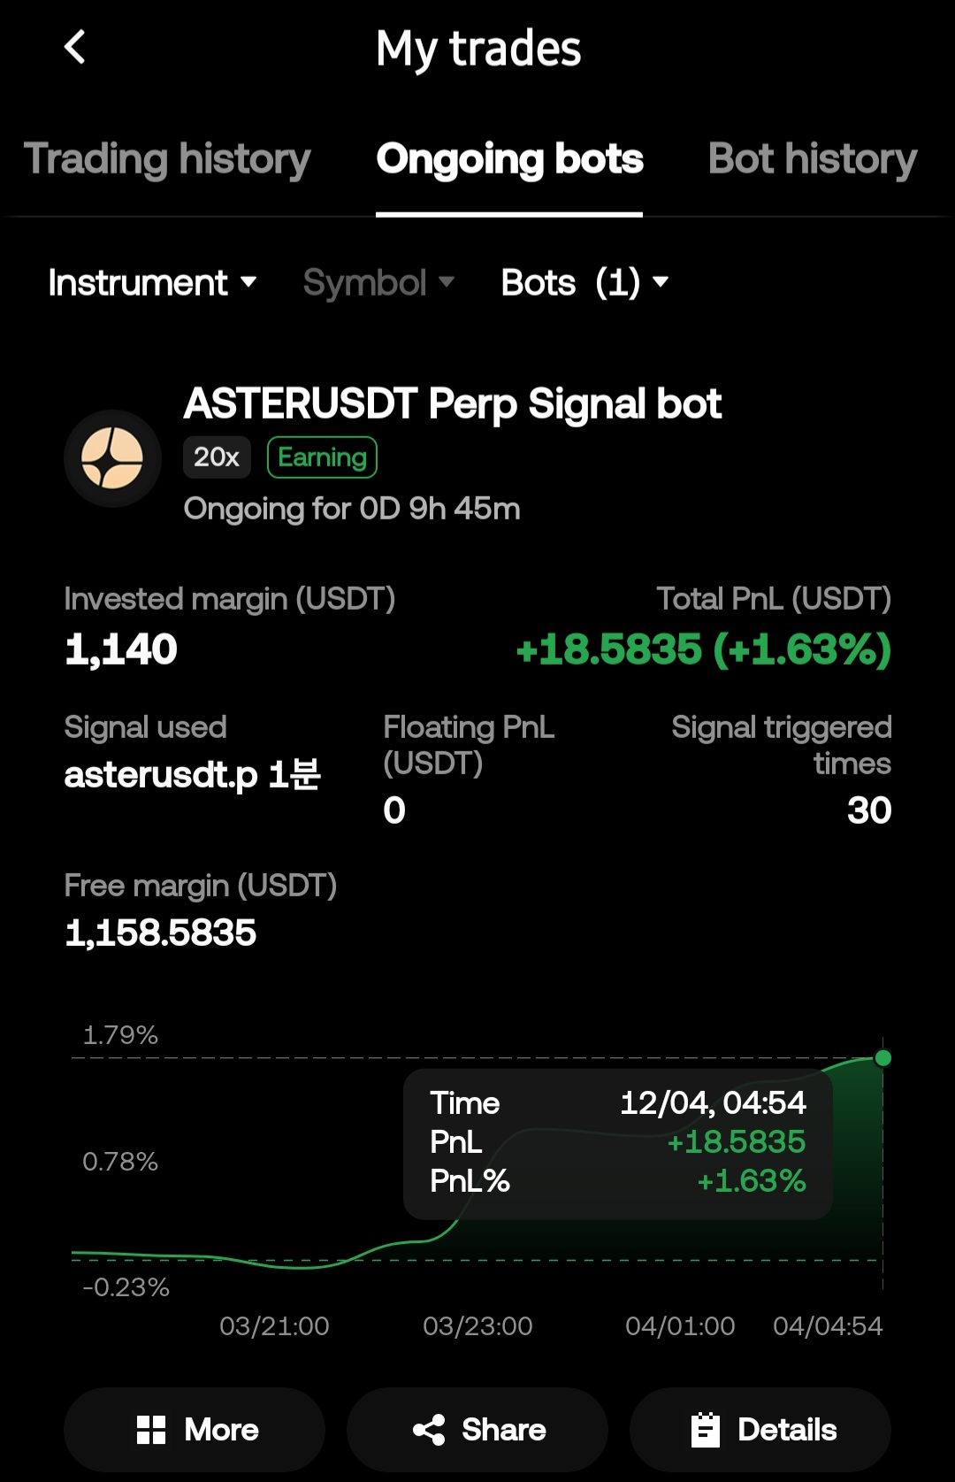Click the PnL chart tooltip box
This screenshot has height=1482, width=955.
coord(617,1143)
